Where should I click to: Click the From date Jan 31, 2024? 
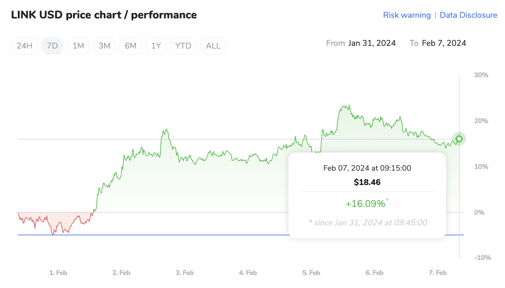(x=372, y=43)
